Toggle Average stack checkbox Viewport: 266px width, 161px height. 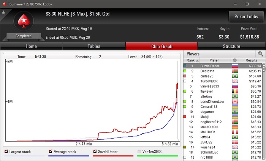(x=51, y=152)
